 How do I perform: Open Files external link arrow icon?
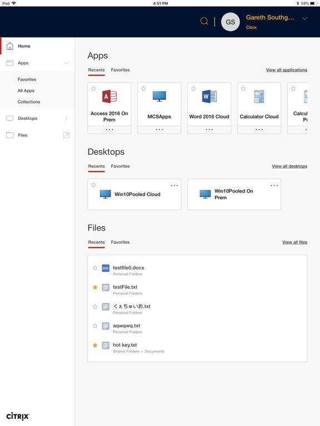coord(66,135)
